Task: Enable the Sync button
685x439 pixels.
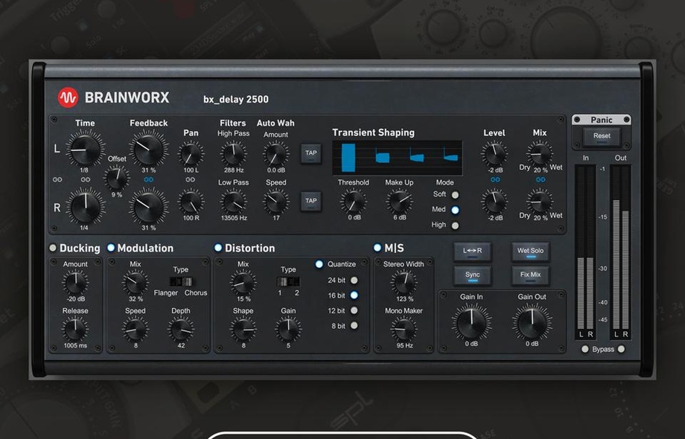Action: tap(472, 275)
